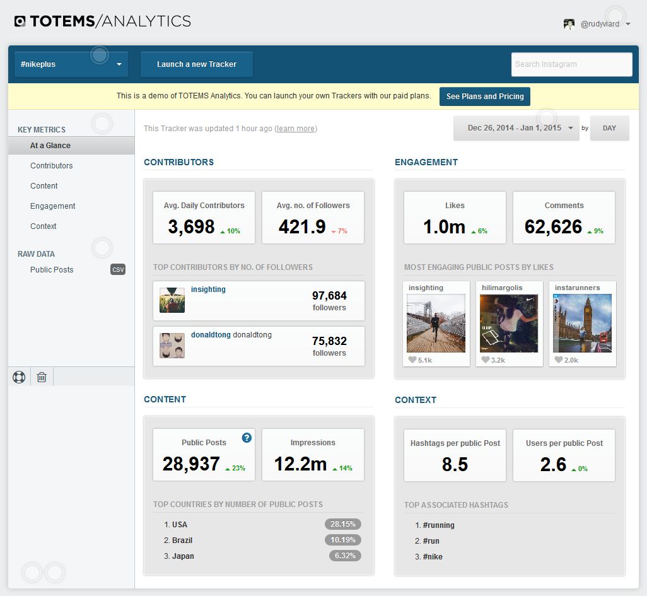Viewport: 647px width, 596px height.
Task: Click the 6.32% percentage badge
Action: click(345, 555)
